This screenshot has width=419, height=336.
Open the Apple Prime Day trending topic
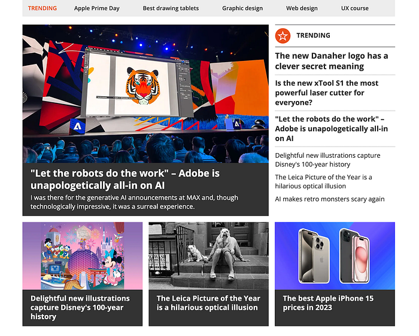[97, 8]
